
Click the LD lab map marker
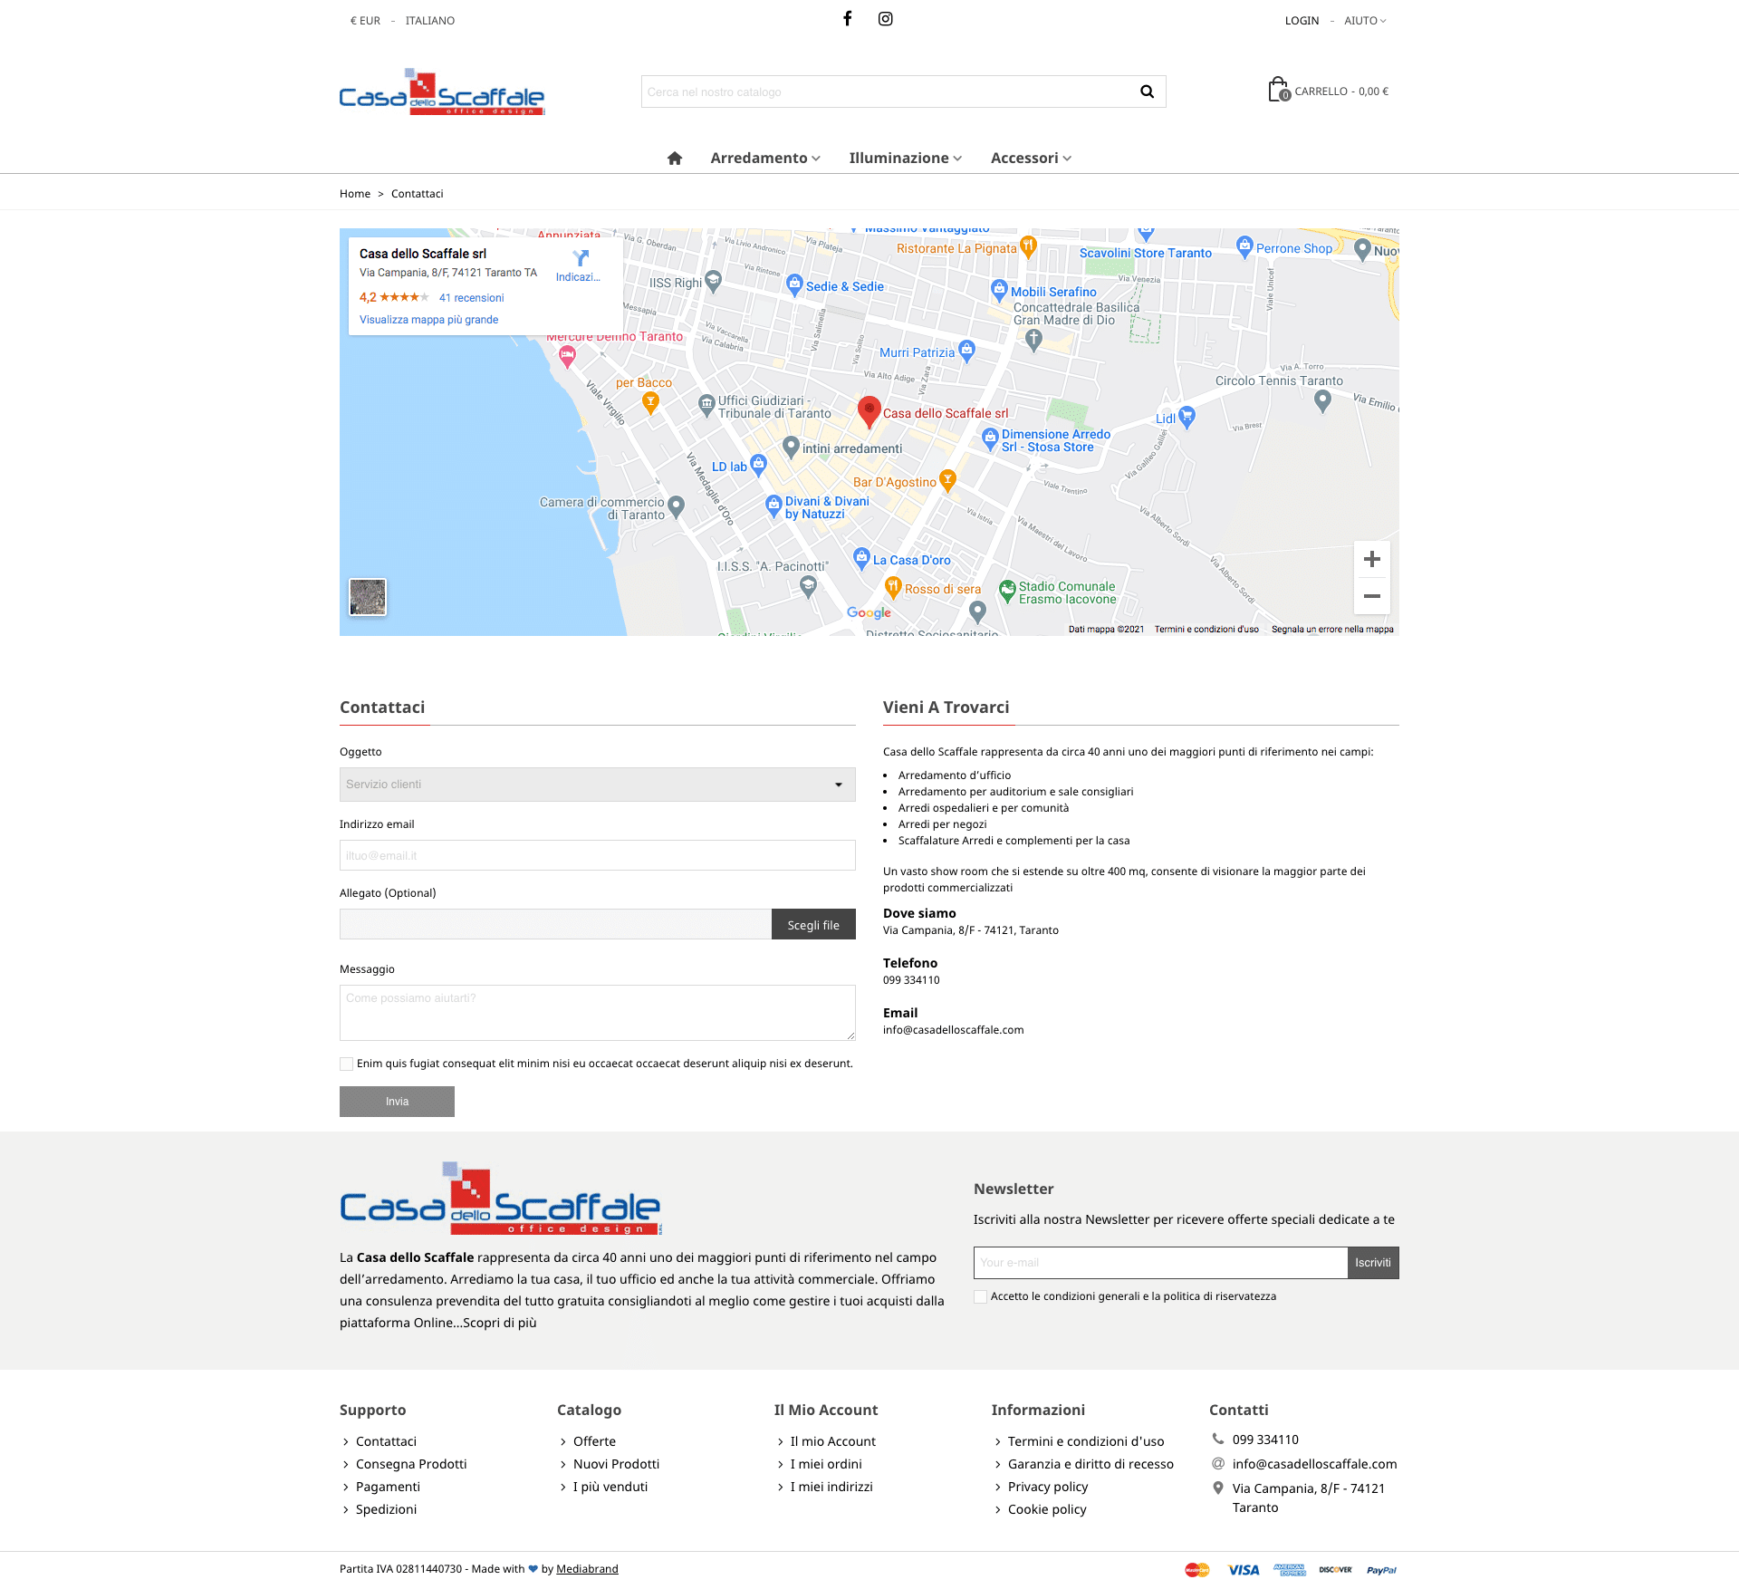point(758,465)
